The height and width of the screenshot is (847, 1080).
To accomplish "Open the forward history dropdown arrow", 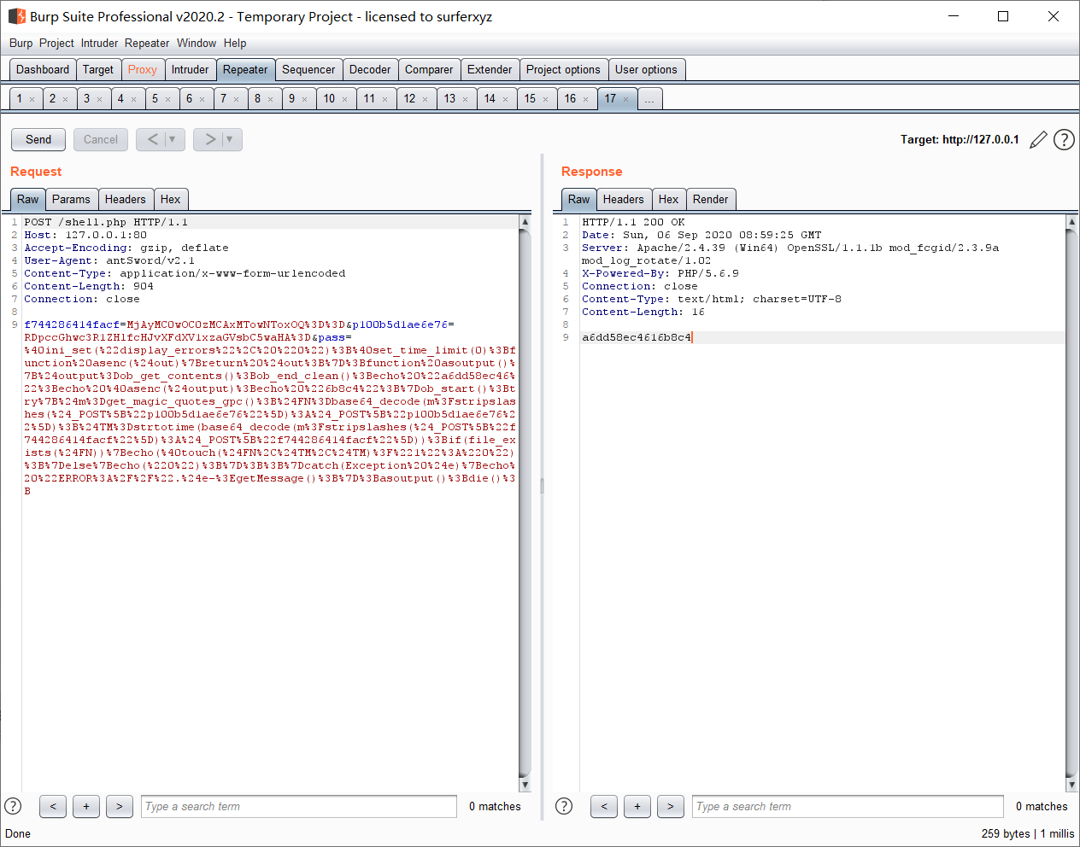I will click(230, 139).
